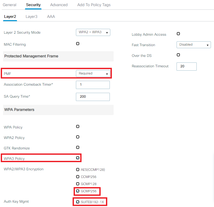Screen dimensions: 214x207
Task: Click the Fast Transition label
Action: (x=143, y=45)
